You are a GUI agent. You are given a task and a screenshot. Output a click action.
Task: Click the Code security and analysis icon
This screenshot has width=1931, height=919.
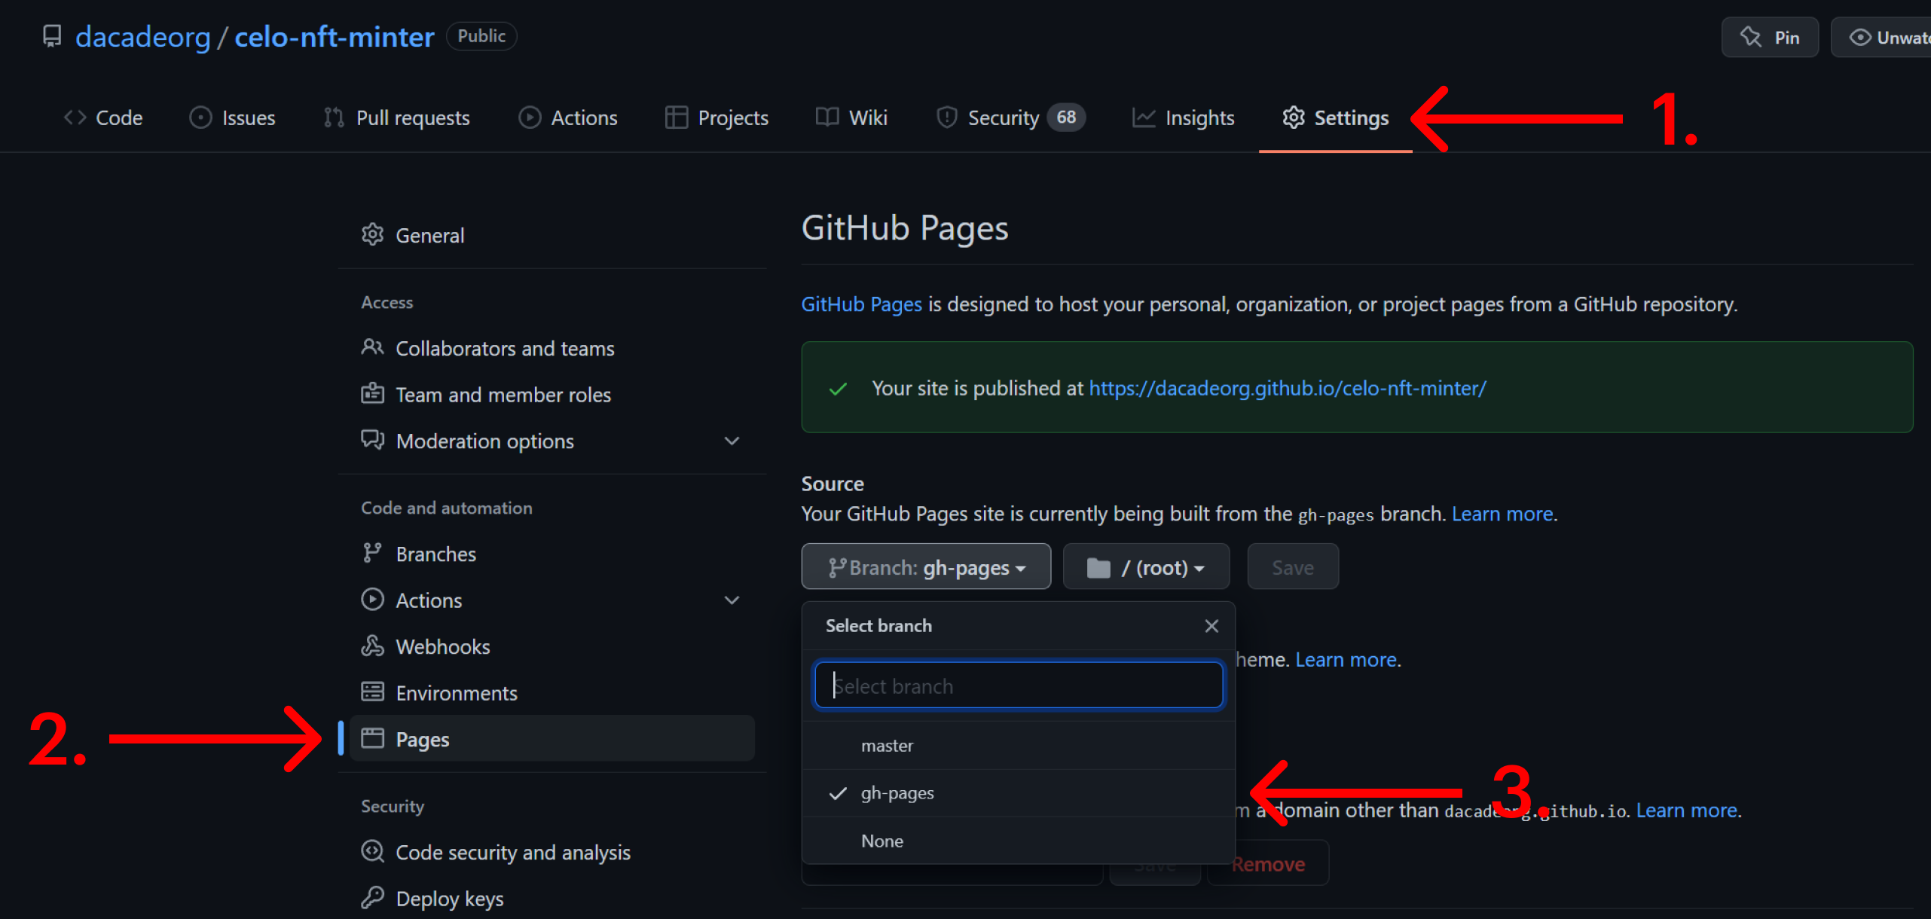tap(372, 852)
